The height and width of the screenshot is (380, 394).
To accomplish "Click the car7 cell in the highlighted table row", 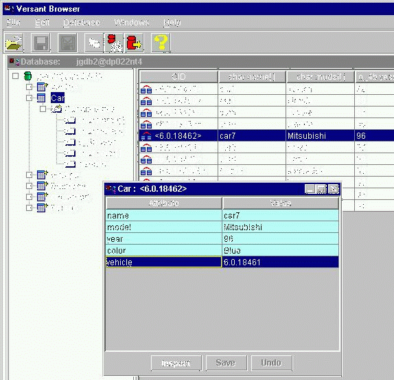I will tap(252, 136).
